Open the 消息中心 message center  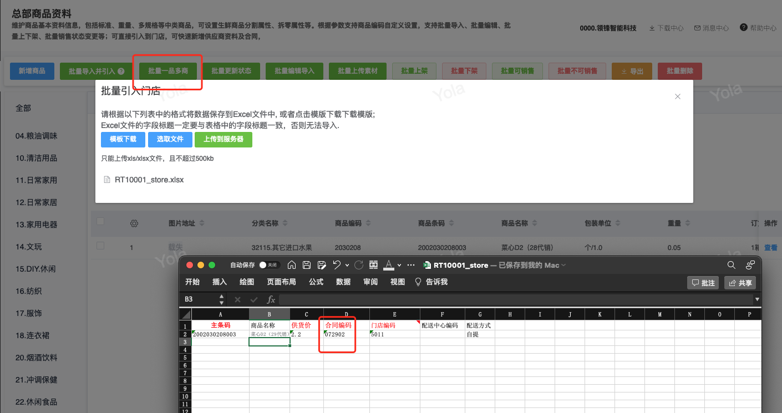tap(712, 28)
